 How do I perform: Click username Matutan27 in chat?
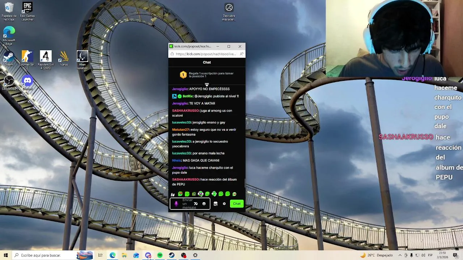click(180, 130)
